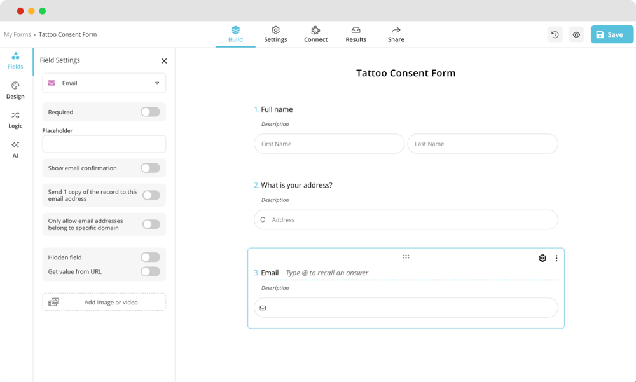The width and height of the screenshot is (636, 382).
Task: Open the Fields panel in the left sidebar
Action: (15, 60)
